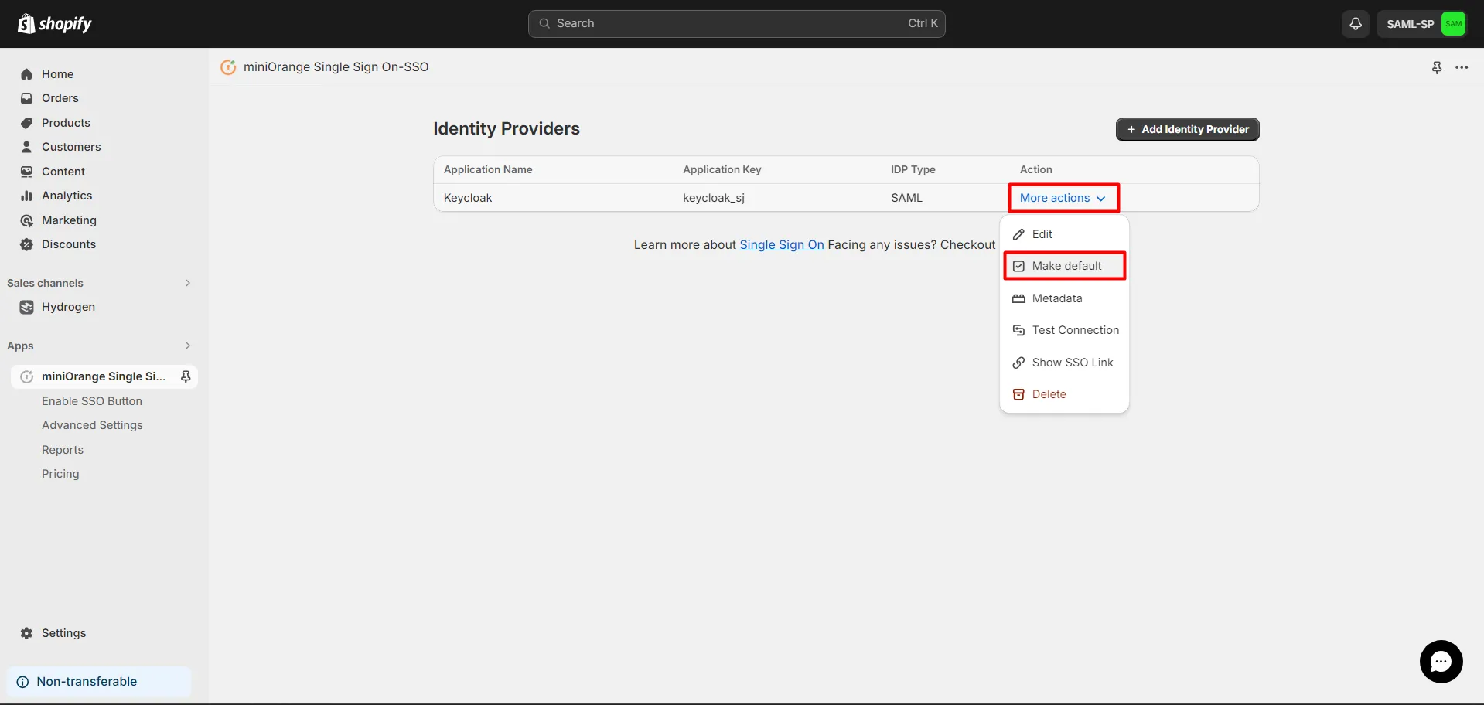Click the Add Identity Provider button
1484x705 pixels.
click(1187, 130)
